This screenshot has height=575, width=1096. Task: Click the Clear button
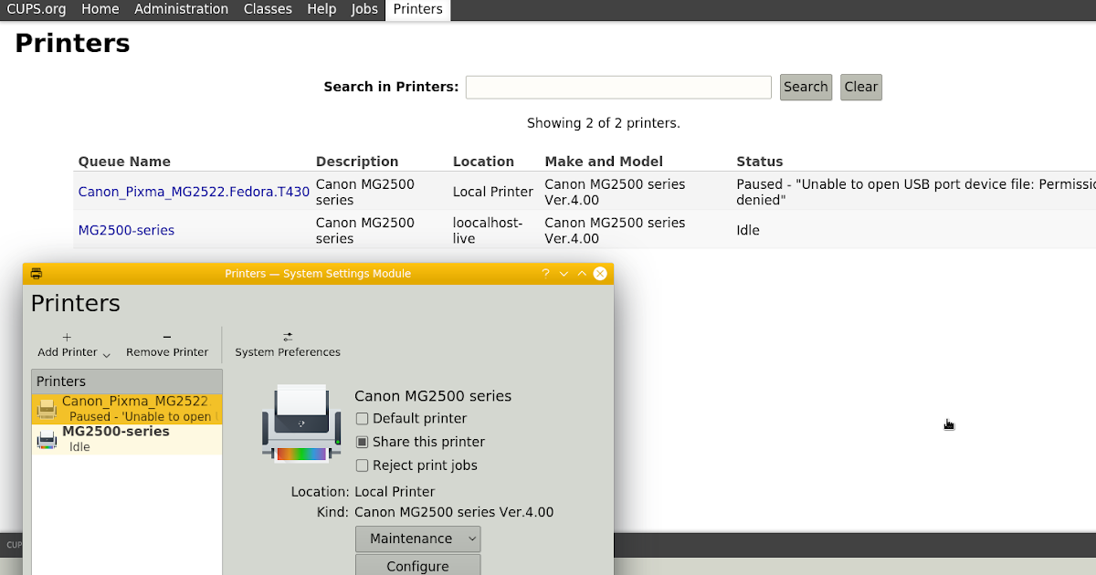click(x=860, y=87)
